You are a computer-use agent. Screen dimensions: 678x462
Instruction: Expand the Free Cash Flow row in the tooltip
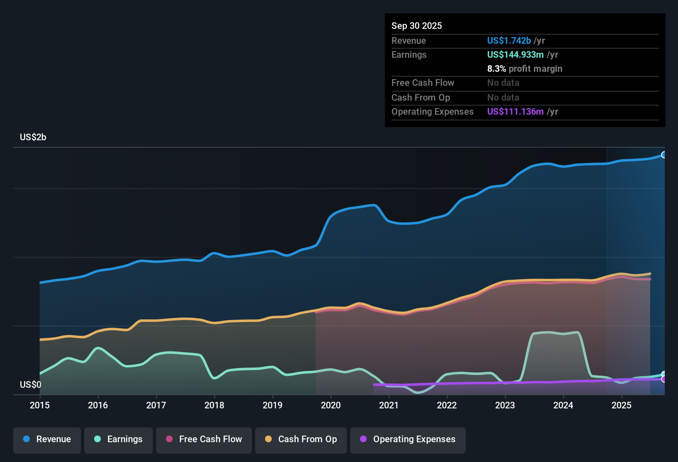pos(423,83)
